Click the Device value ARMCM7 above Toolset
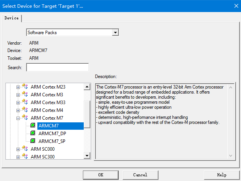241x181 pixels. pos(38,50)
